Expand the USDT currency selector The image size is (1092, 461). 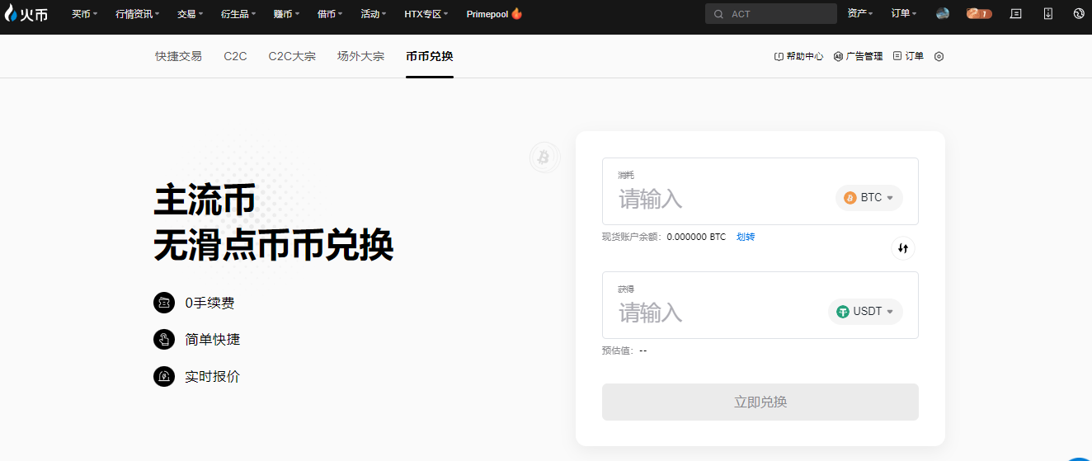click(x=865, y=312)
